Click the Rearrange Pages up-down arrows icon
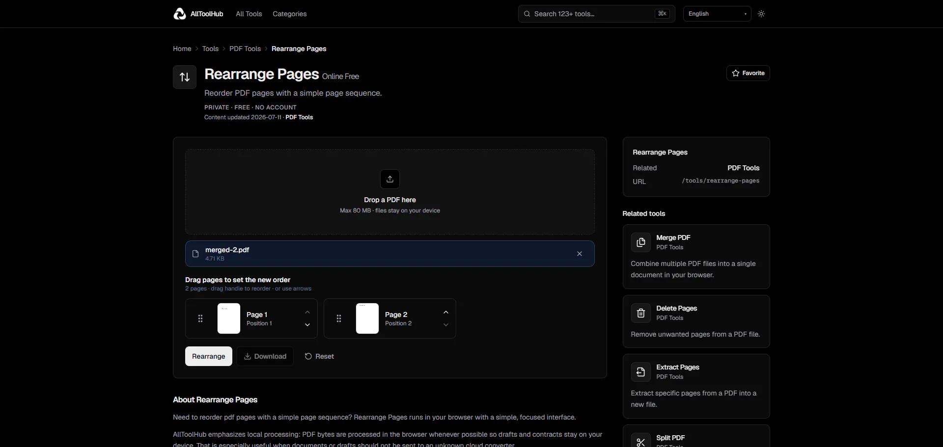Screen dimensions: 943x447 pyautogui.click(x=185, y=77)
